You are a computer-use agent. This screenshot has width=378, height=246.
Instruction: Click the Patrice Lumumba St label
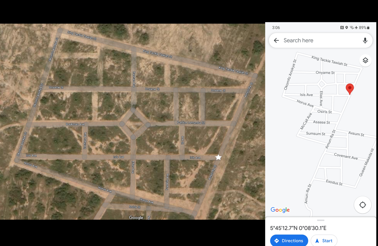click(191, 123)
